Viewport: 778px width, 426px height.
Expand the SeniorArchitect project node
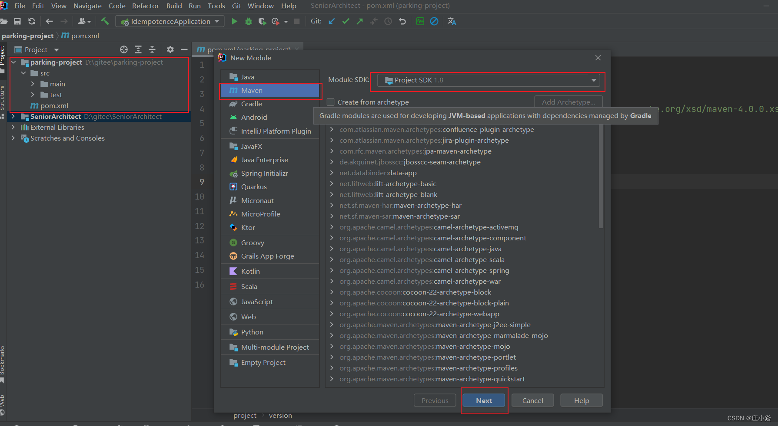[13, 117]
